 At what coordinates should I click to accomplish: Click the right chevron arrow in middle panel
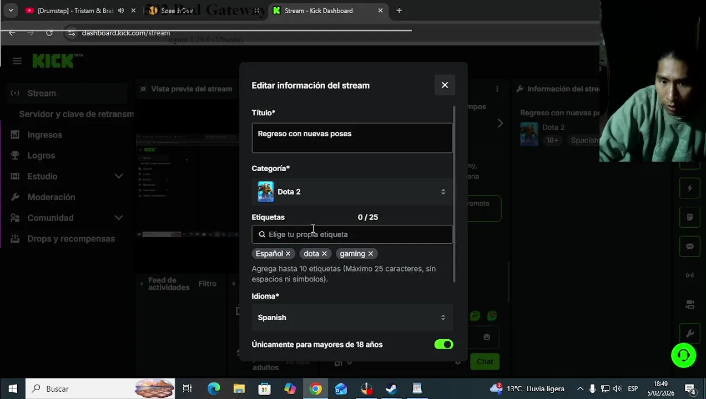coord(500,124)
